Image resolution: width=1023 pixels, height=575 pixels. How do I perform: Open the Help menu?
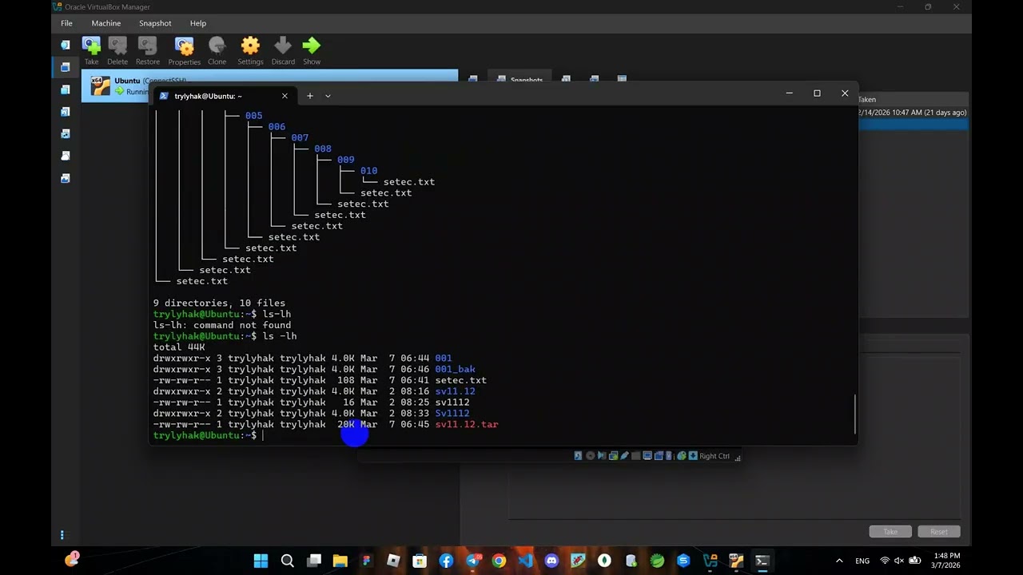tap(198, 23)
